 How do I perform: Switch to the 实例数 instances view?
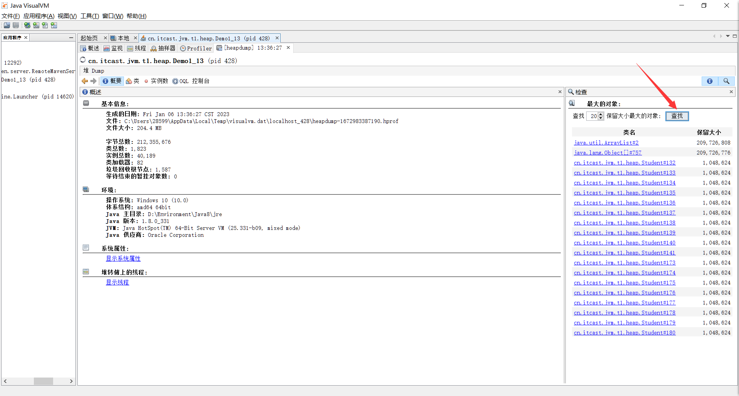tap(156, 81)
